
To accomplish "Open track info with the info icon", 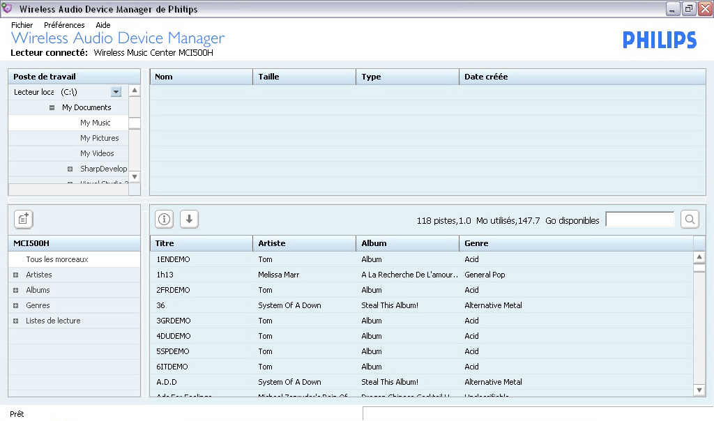I will (x=164, y=219).
